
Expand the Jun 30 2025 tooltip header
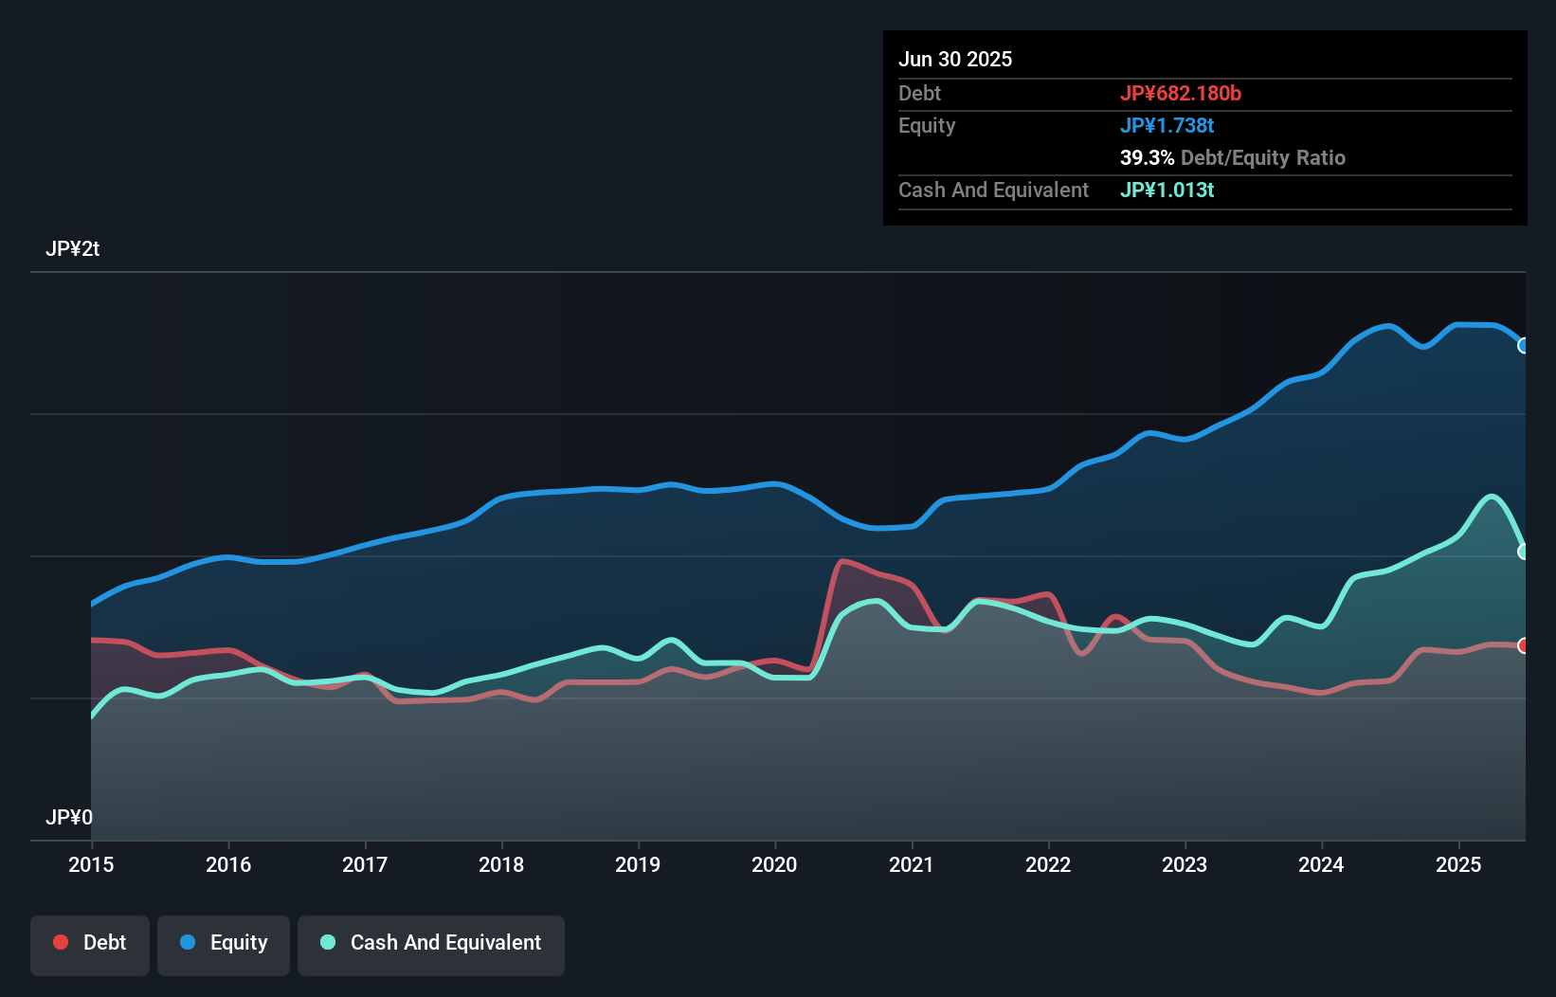pyautogui.click(x=955, y=59)
